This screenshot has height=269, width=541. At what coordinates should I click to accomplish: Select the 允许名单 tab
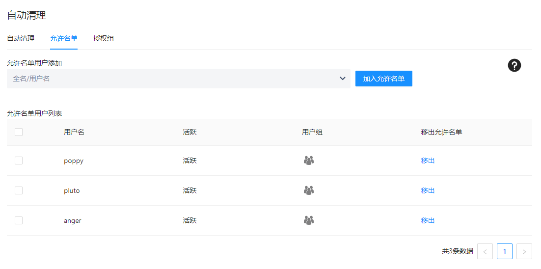(64, 38)
